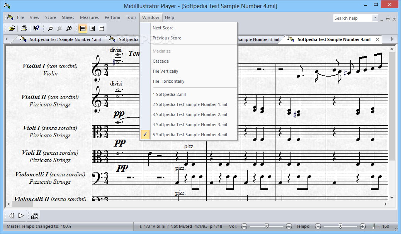Click the volume slider handle
The width and height of the screenshot is (401, 234).
click(267, 226)
